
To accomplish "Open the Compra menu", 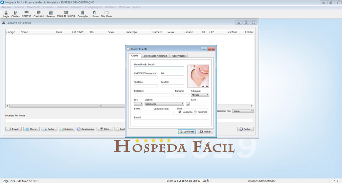I will 48,7.
